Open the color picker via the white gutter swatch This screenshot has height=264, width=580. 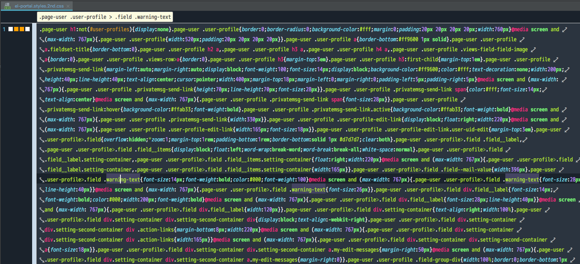point(11,29)
